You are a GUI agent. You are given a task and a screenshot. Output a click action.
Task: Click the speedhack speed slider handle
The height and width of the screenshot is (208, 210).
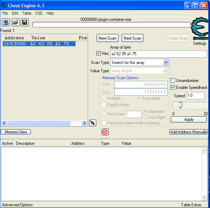point(181,105)
